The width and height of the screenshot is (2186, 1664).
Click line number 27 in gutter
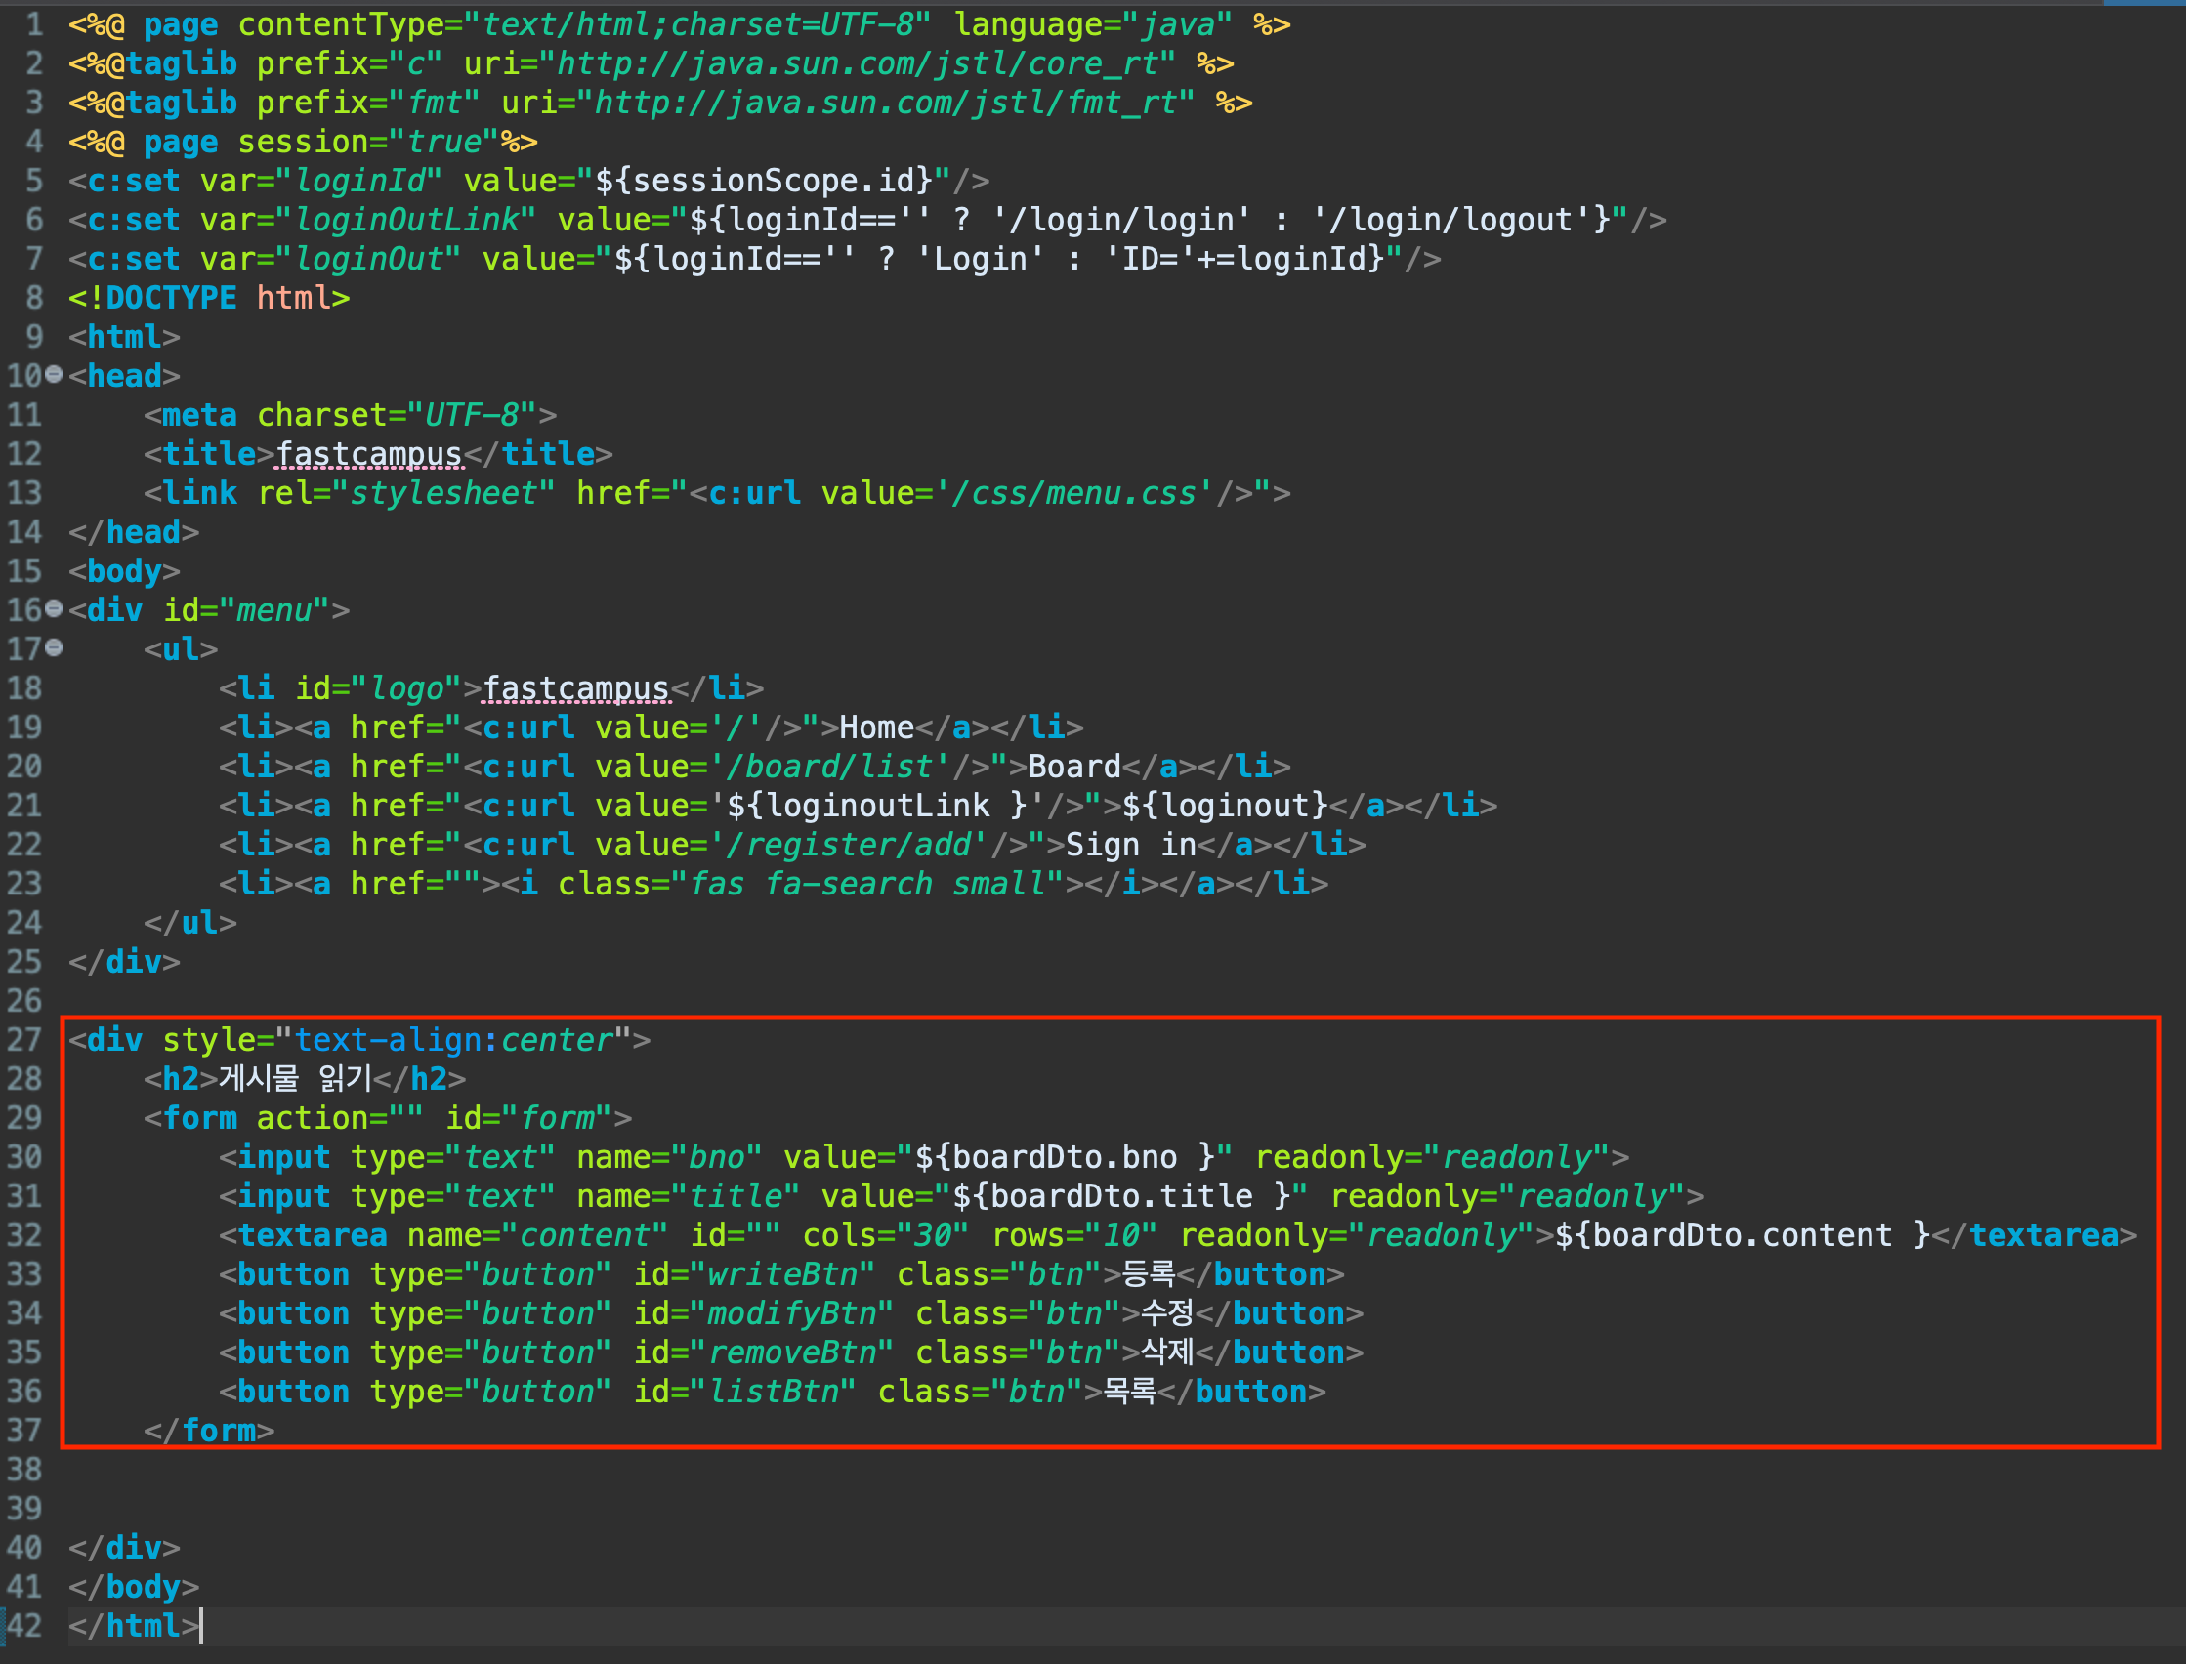click(24, 1040)
